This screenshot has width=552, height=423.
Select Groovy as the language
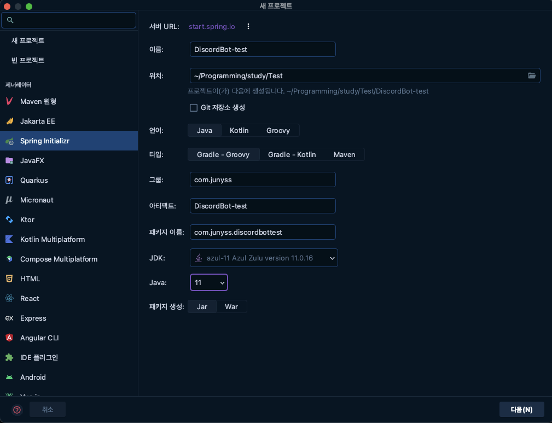tap(278, 130)
